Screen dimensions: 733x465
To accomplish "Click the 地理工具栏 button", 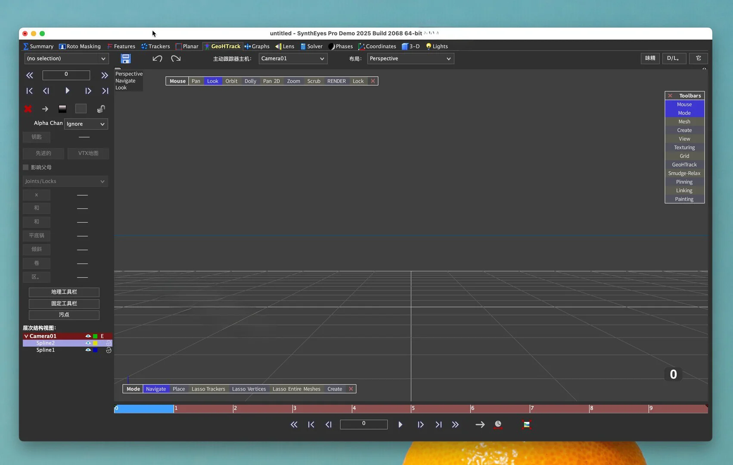I will 64,292.
